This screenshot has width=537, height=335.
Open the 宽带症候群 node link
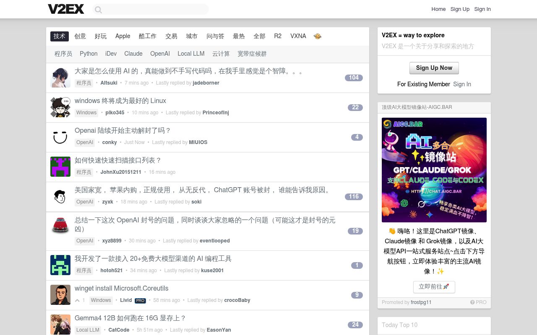coord(252,54)
